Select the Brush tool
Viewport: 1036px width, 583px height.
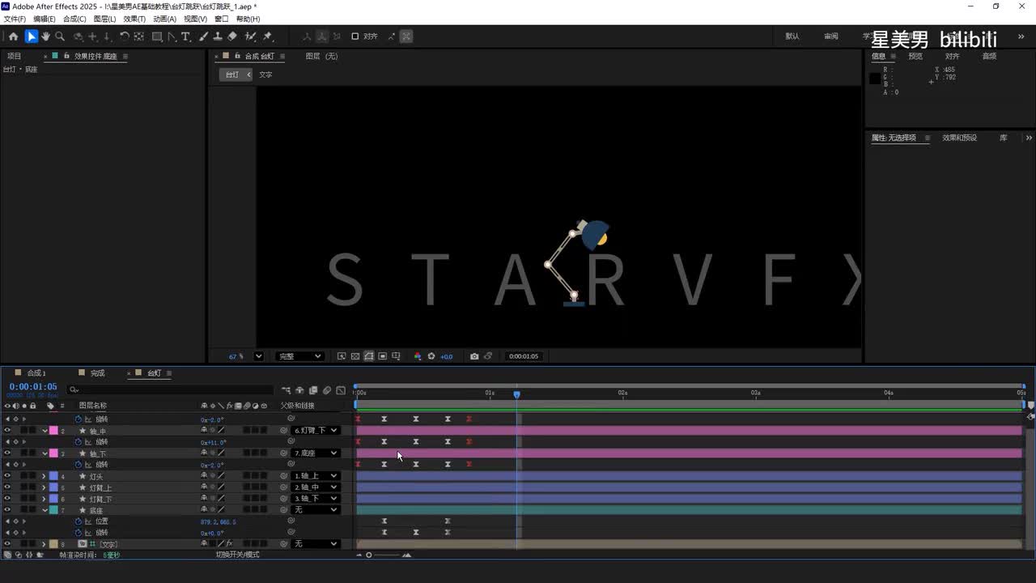(x=203, y=36)
